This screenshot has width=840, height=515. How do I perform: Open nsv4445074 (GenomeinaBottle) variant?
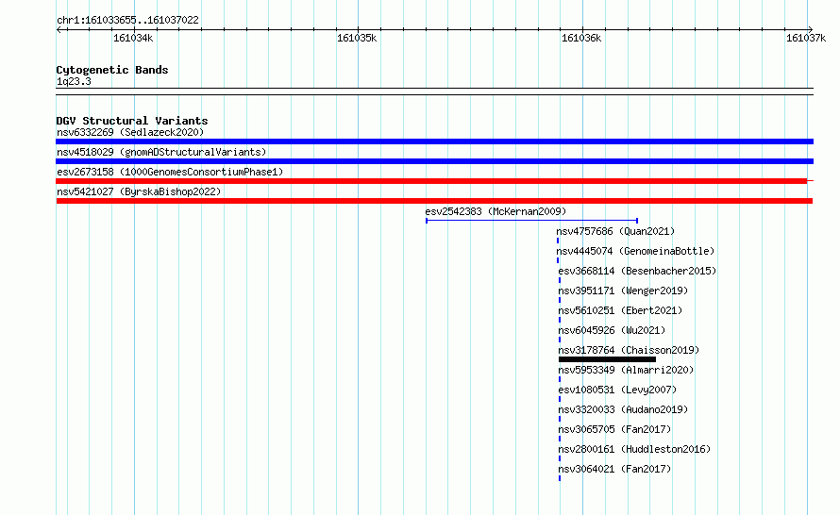click(x=635, y=251)
